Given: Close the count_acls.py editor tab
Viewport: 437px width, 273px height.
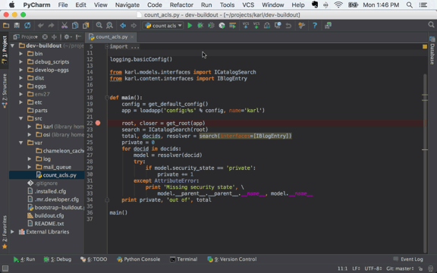Looking at the screenshot, I should (132, 37).
